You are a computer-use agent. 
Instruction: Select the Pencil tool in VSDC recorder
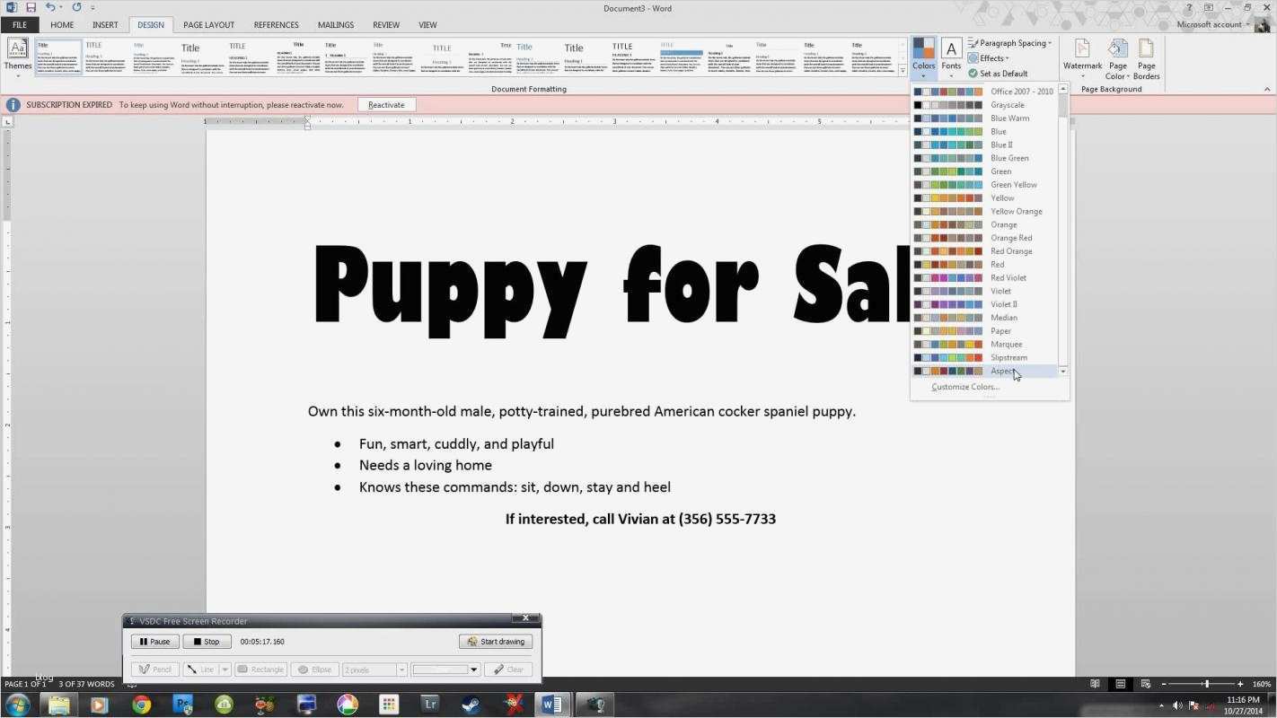pos(154,669)
